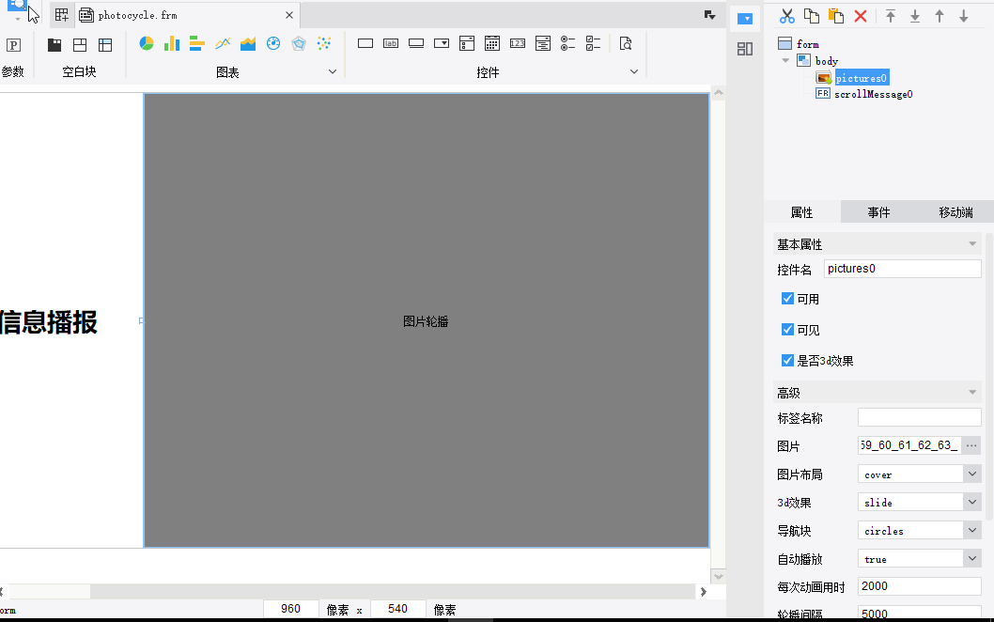Add a button widget
Viewport: 994px width, 622px height.
pyautogui.click(x=416, y=43)
